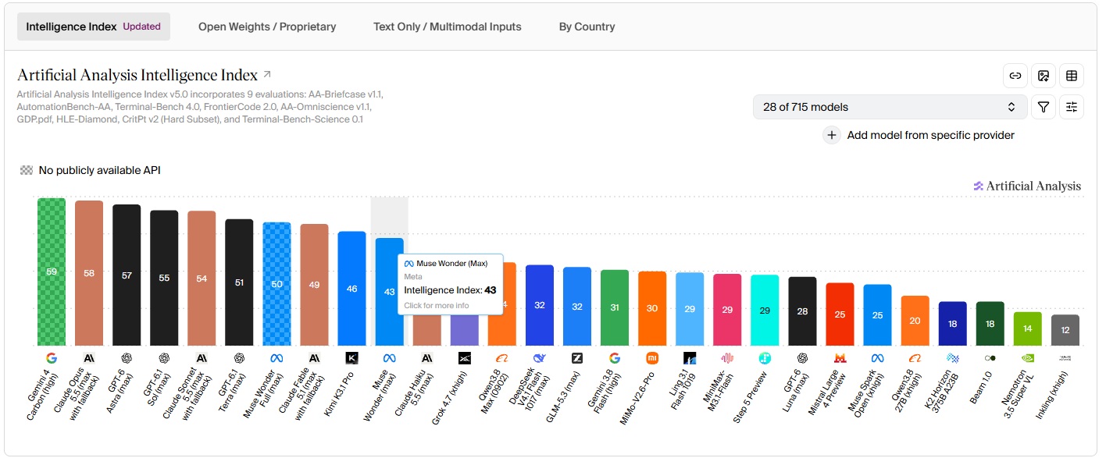Switch to the By Country tab
This screenshot has width=1106, height=458.
coord(587,27)
